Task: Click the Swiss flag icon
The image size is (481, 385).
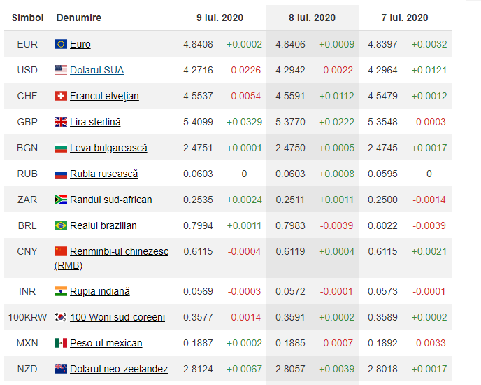Action: tap(61, 96)
